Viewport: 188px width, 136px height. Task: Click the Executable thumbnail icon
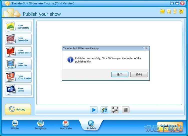(x=11, y=39)
